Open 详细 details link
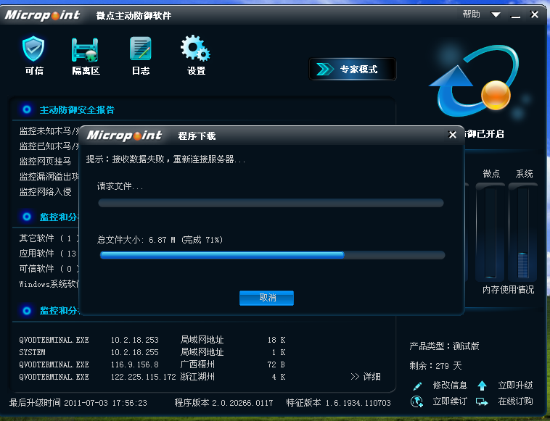The height and width of the screenshot is (421, 550). coord(372,377)
